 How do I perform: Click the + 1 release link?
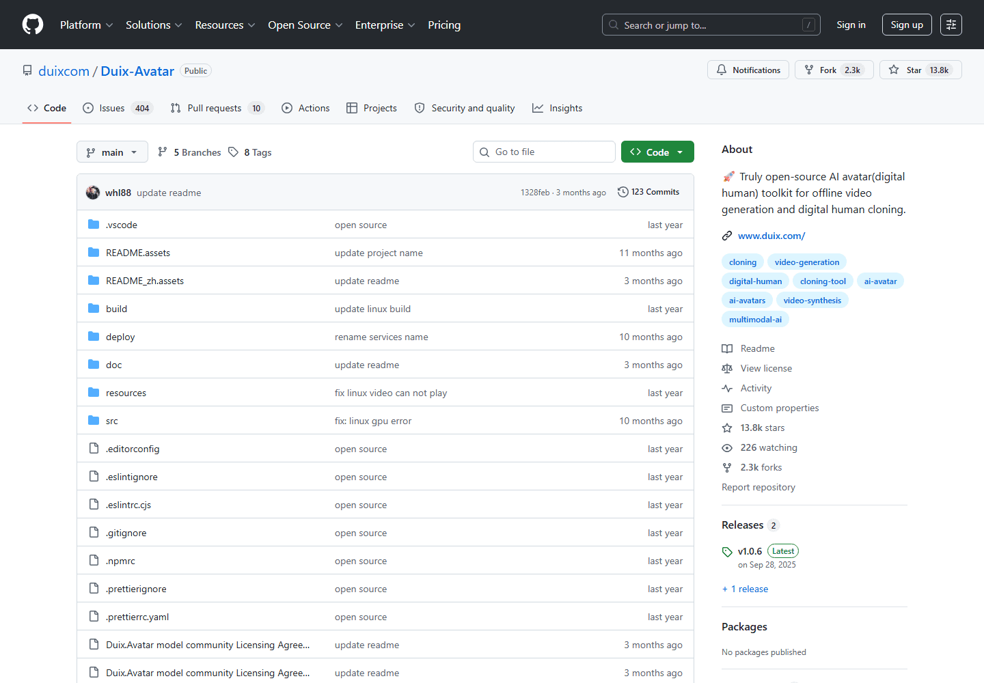coord(745,589)
